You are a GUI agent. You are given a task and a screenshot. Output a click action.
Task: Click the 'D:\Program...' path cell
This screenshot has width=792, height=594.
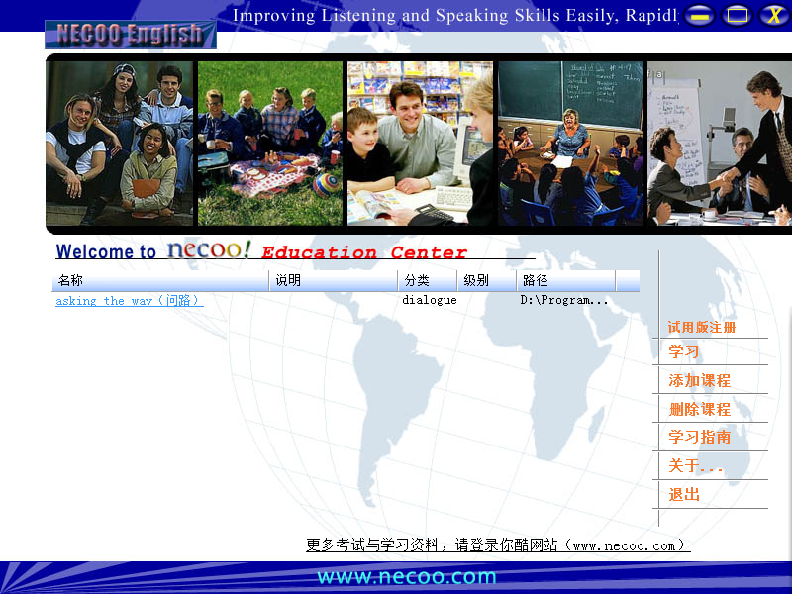564,300
